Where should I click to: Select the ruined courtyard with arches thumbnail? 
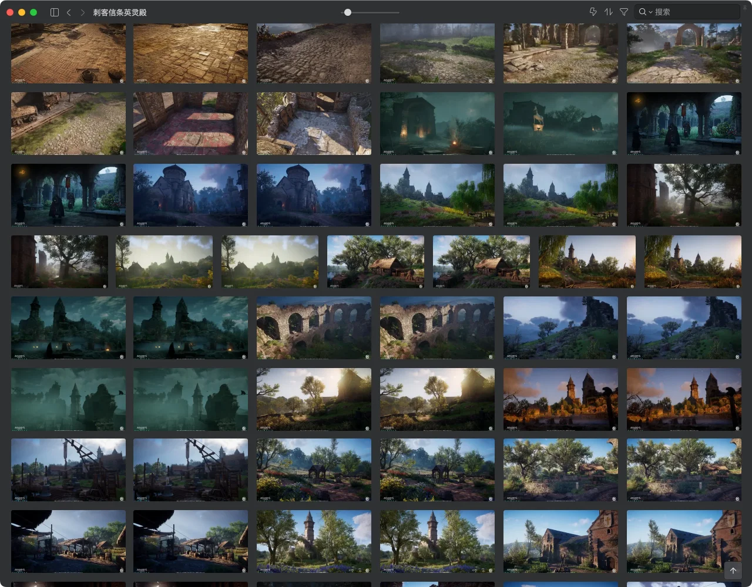(560, 53)
